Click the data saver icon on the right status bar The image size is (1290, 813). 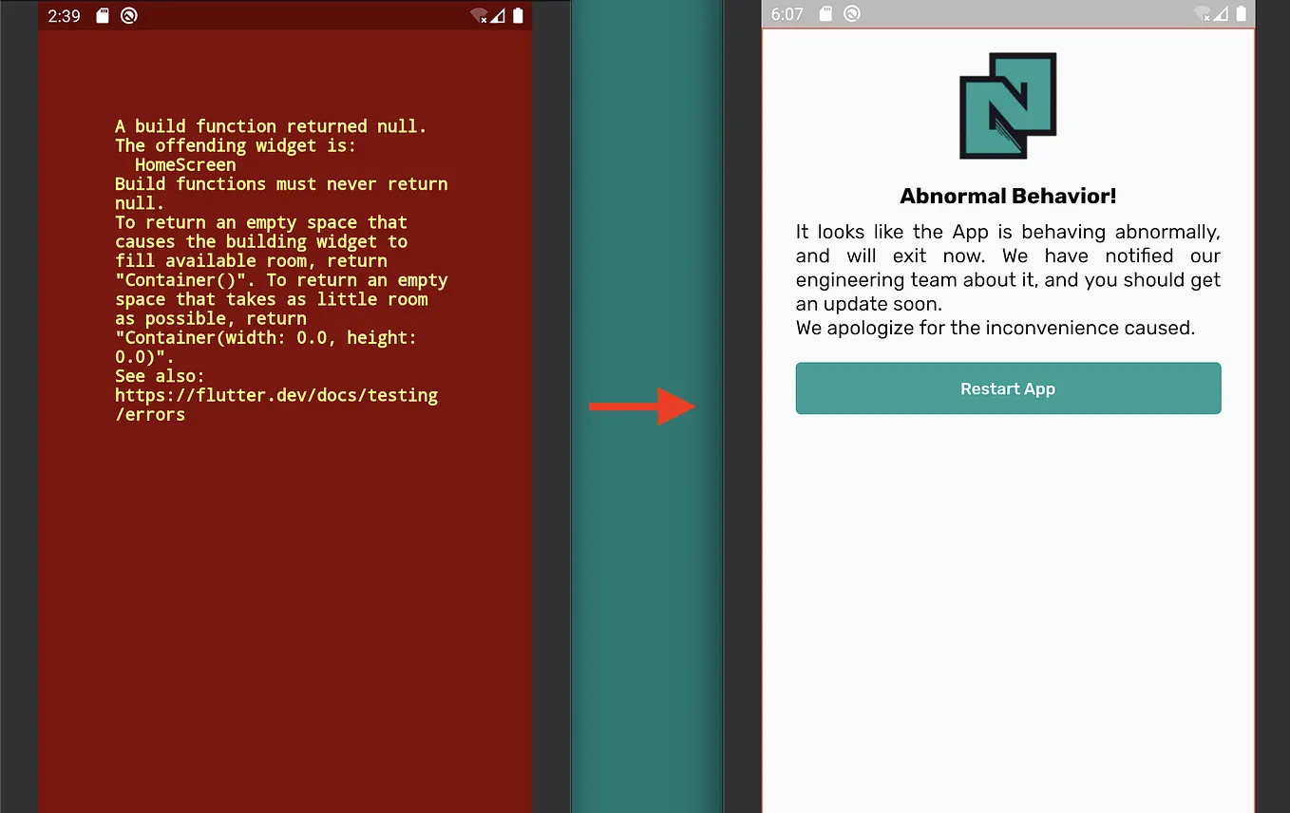(852, 14)
